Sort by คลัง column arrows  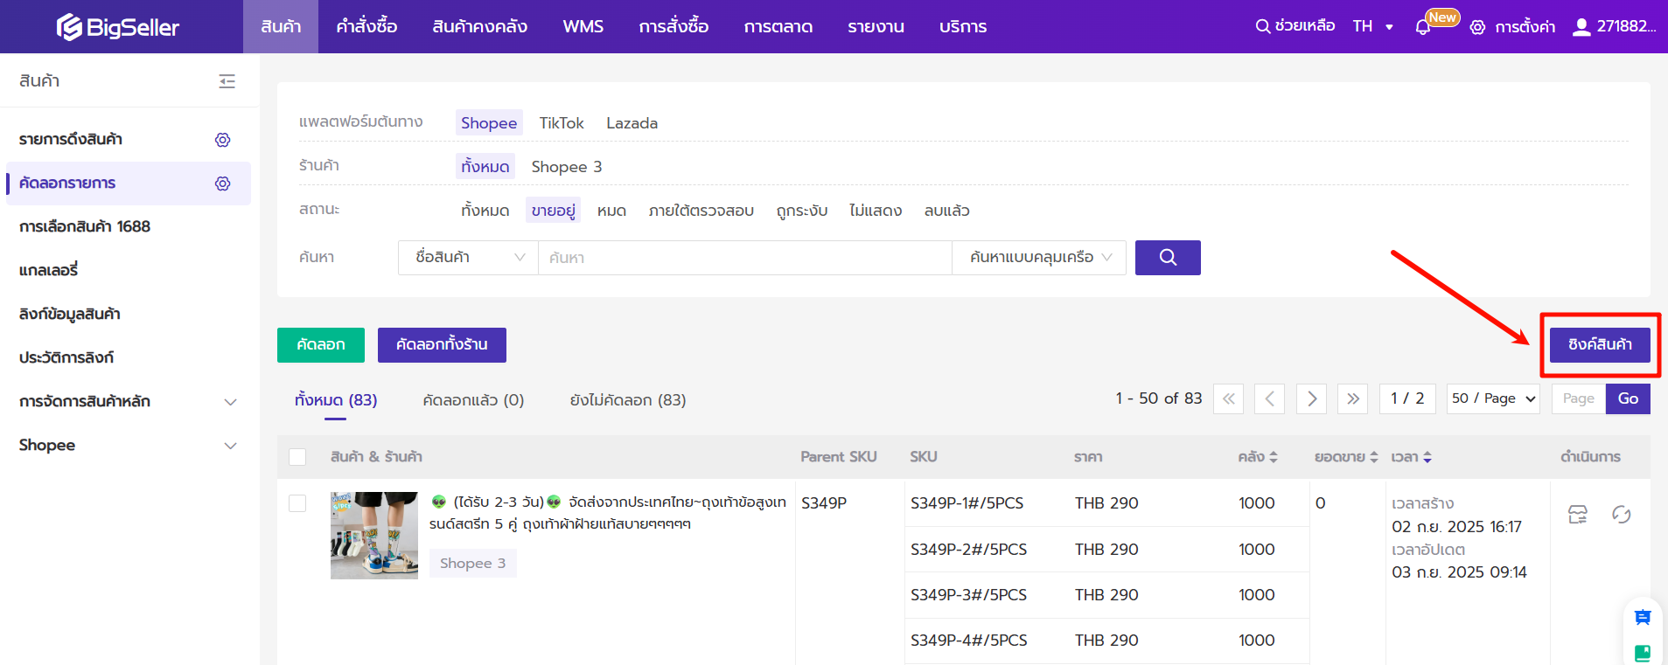pos(1274,457)
